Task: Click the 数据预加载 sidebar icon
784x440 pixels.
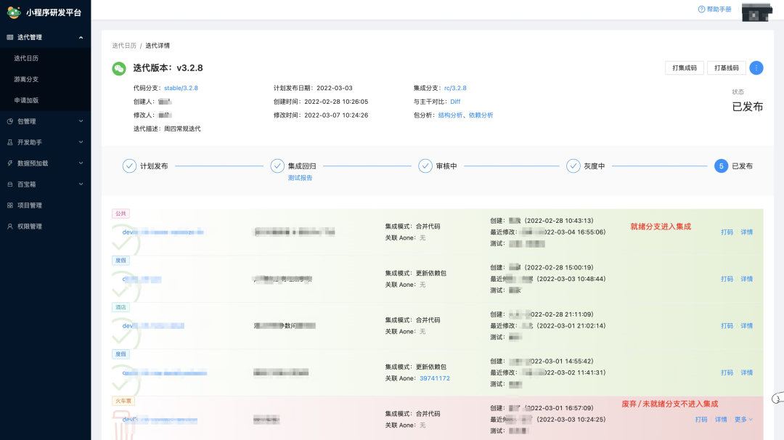Action: pos(9,163)
